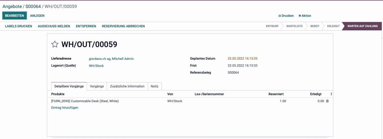Click AUSSCHUSS MELDEN
The width and height of the screenshot is (383, 139).
pyautogui.click(x=54, y=26)
